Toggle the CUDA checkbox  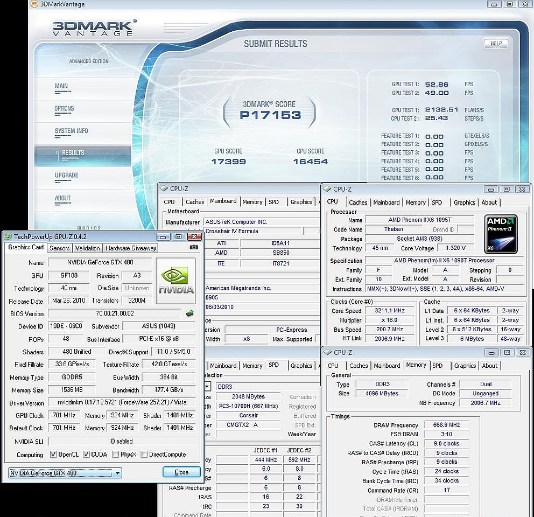pos(87,454)
